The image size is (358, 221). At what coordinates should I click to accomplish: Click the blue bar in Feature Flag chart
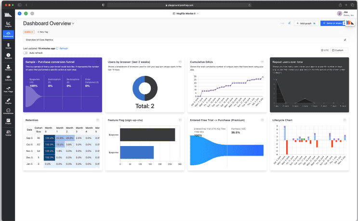[x=137, y=152]
